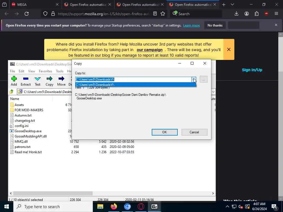
Task: Open the list all tabs dropdown
Action: pyautogui.click(x=232, y=5)
